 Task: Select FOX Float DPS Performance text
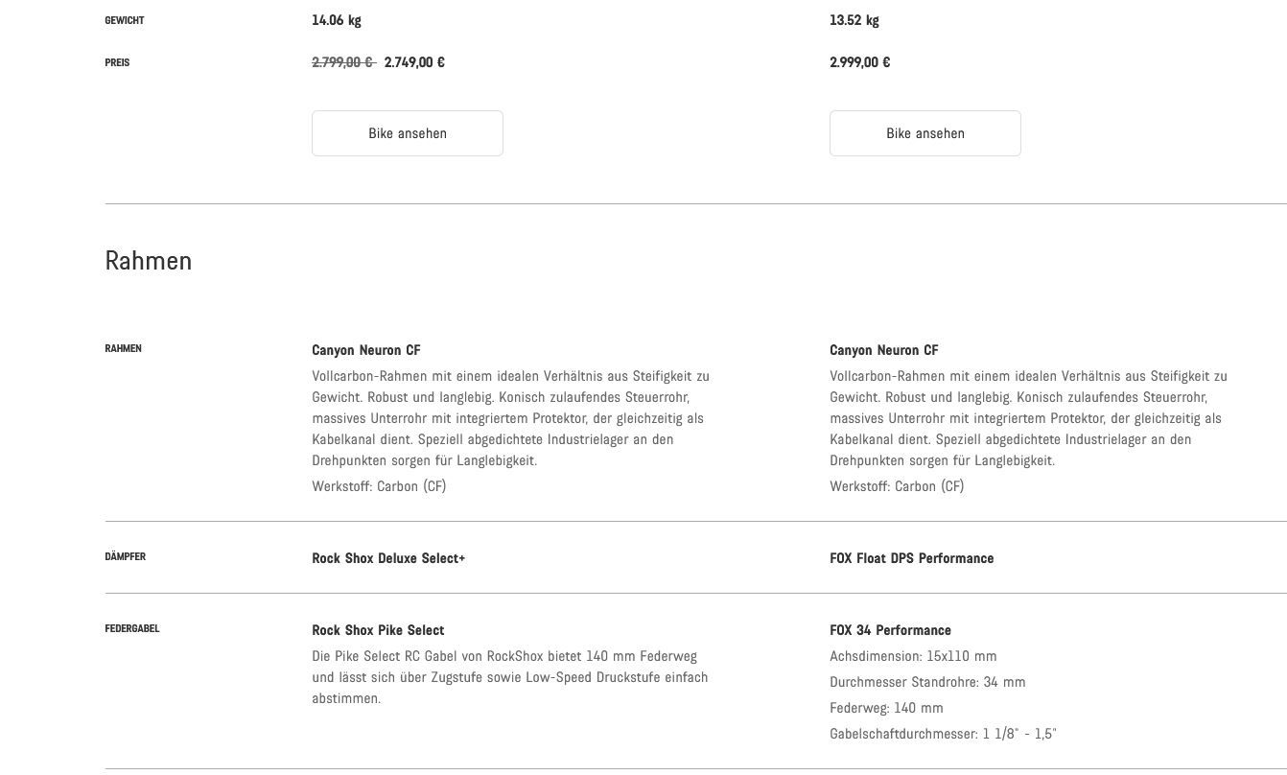pyautogui.click(x=911, y=558)
